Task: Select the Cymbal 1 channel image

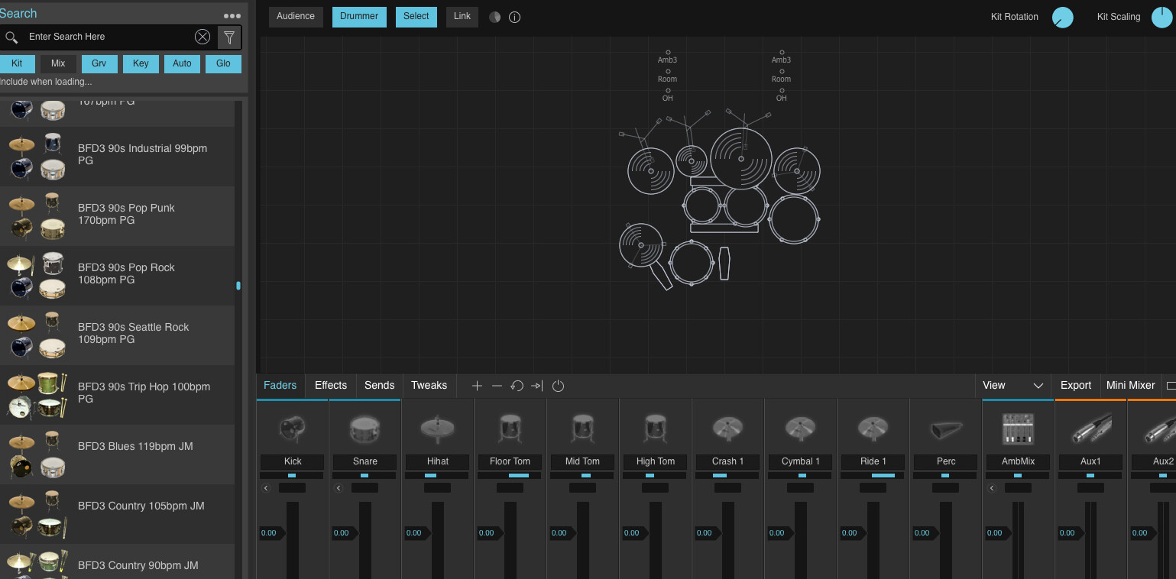Action: (x=800, y=429)
